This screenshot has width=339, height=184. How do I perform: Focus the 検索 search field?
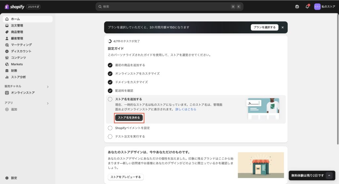click(x=166, y=7)
